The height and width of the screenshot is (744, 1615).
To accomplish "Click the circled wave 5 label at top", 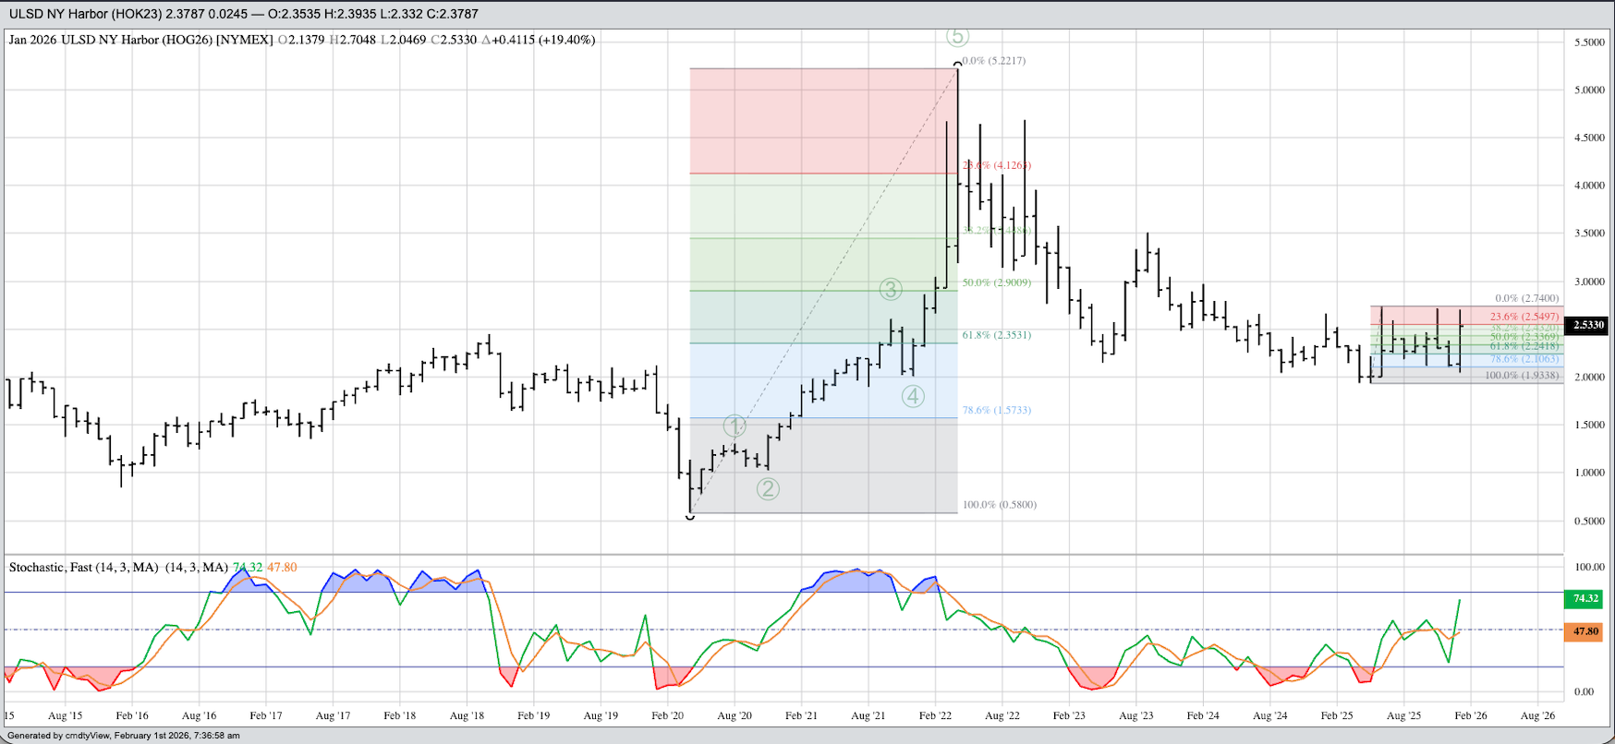I will [957, 36].
